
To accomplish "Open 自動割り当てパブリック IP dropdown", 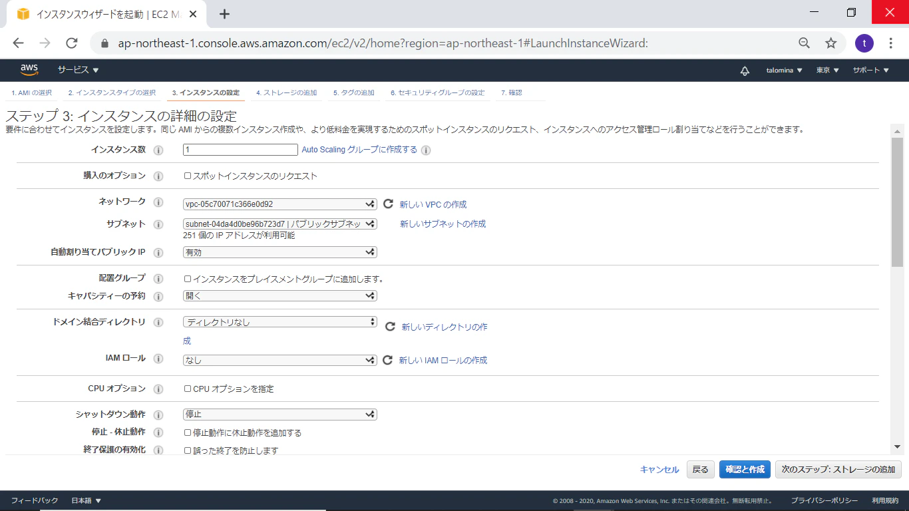I will tap(280, 252).
